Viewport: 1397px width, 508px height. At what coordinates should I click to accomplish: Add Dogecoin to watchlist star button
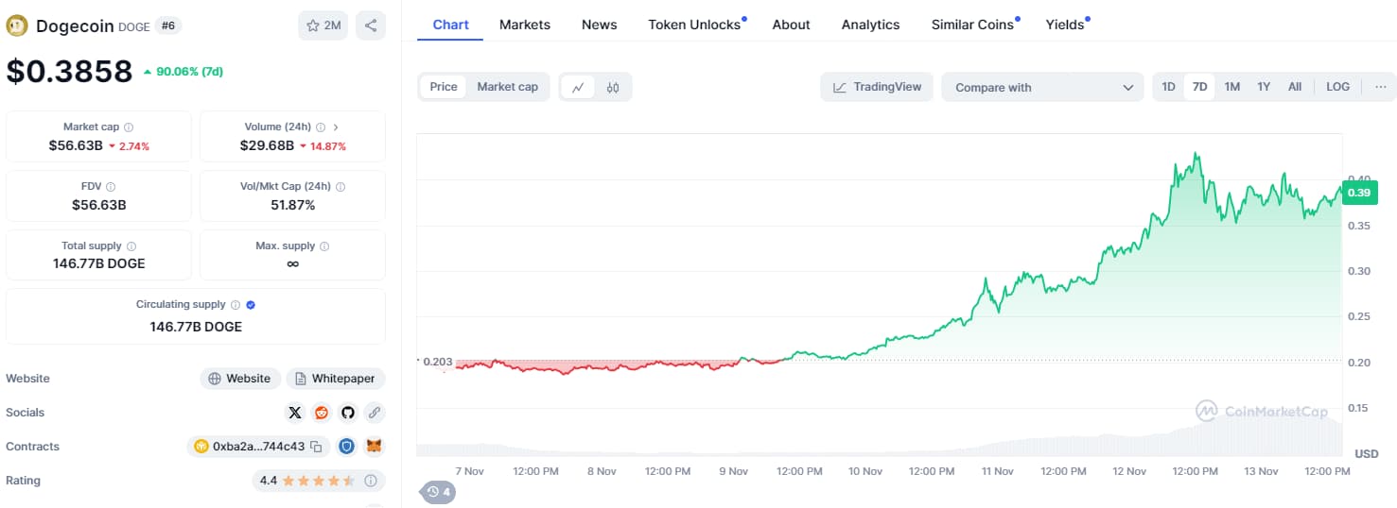(x=323, y=25)
